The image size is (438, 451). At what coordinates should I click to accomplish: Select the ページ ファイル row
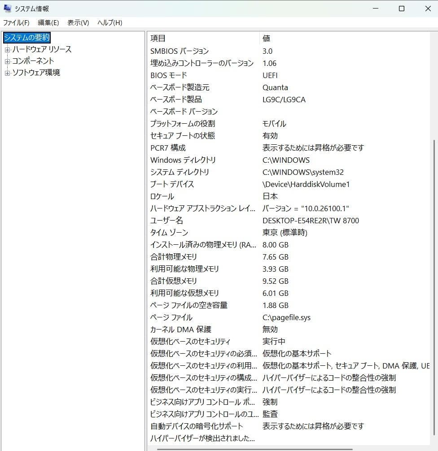click(202, 317)
